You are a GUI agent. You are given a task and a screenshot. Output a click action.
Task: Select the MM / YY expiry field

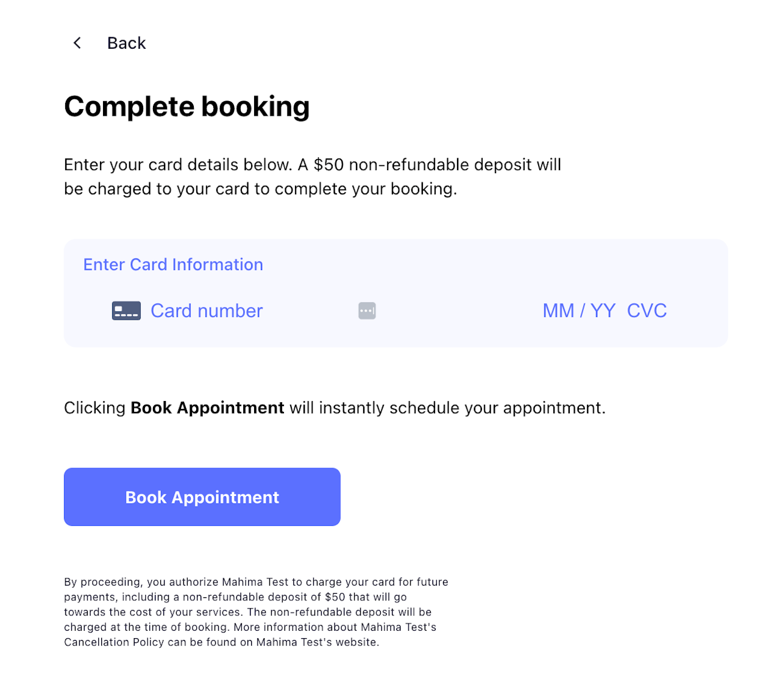[578, 311]
